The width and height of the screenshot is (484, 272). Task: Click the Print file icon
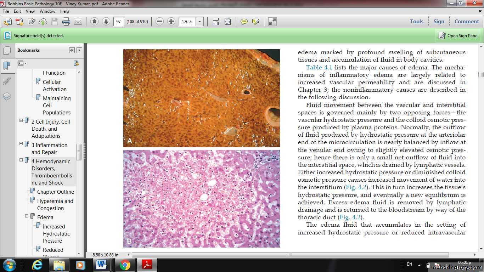66,22
